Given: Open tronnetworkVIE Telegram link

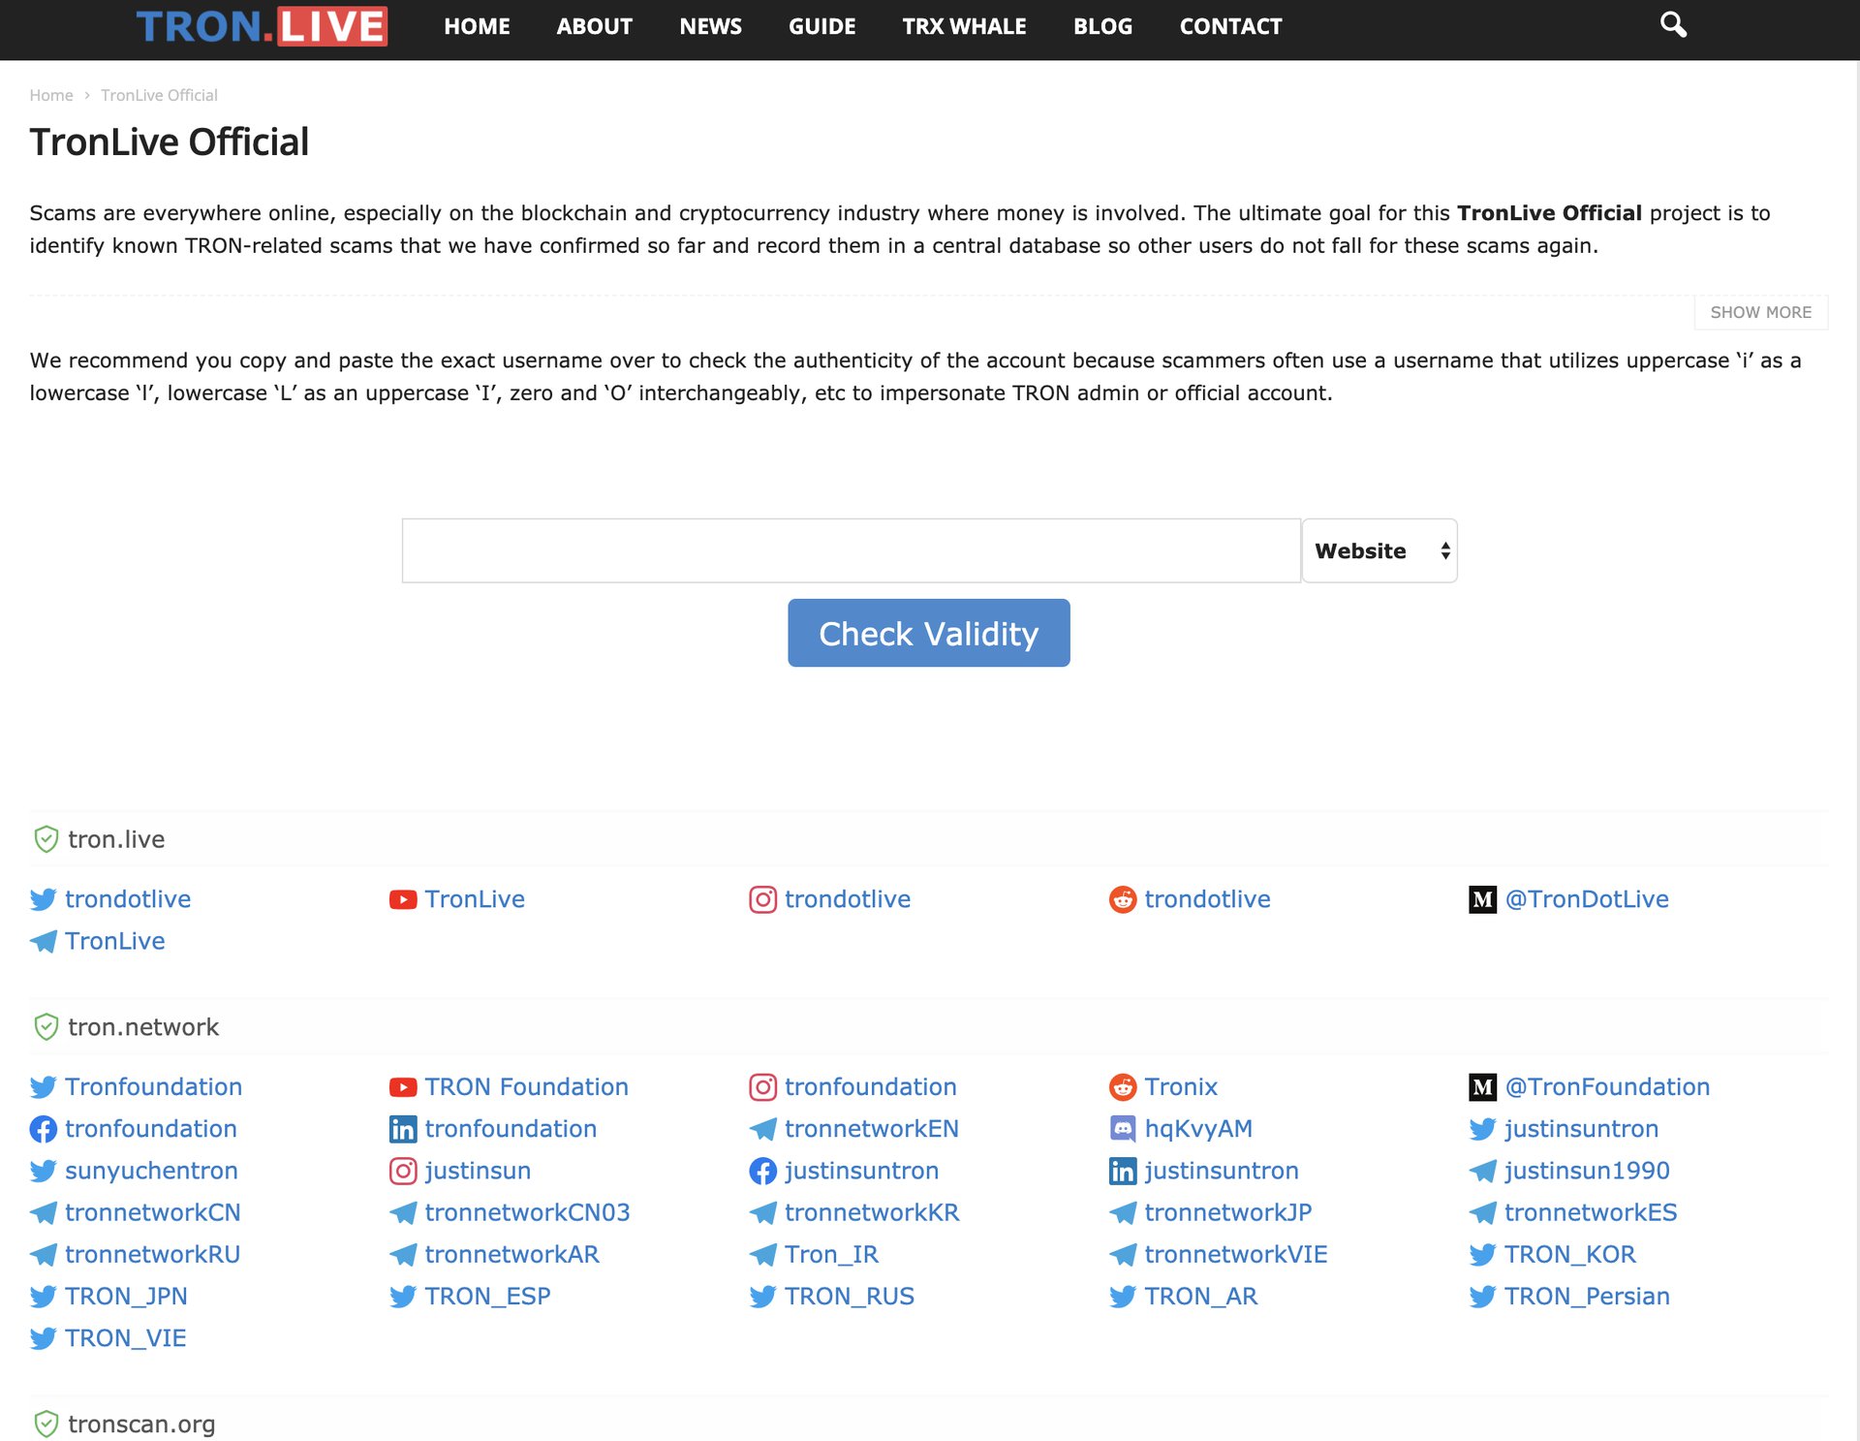Looking at the screenshot, I should 1235,1254.
